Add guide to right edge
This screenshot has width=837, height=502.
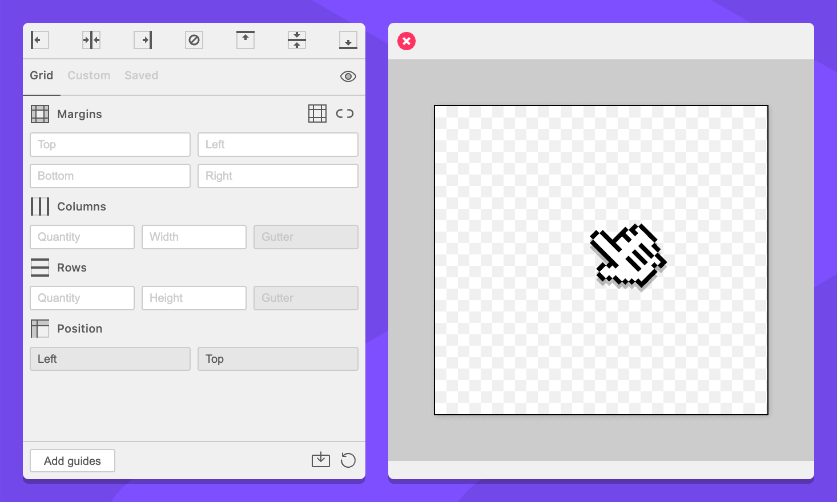[143, 40]
